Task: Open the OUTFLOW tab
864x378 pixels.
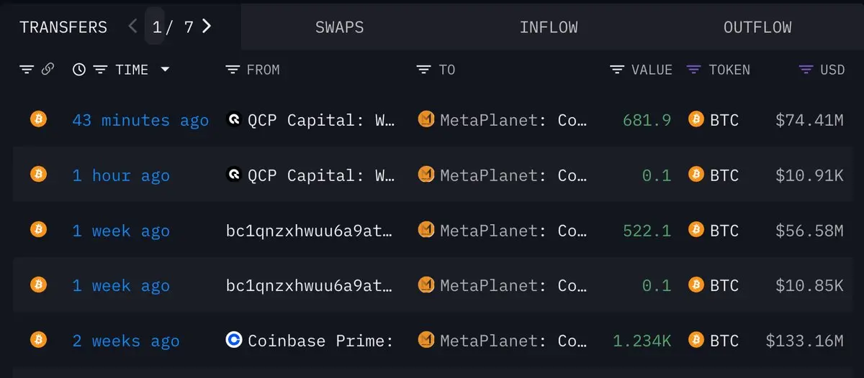Action: coord(757,27)
